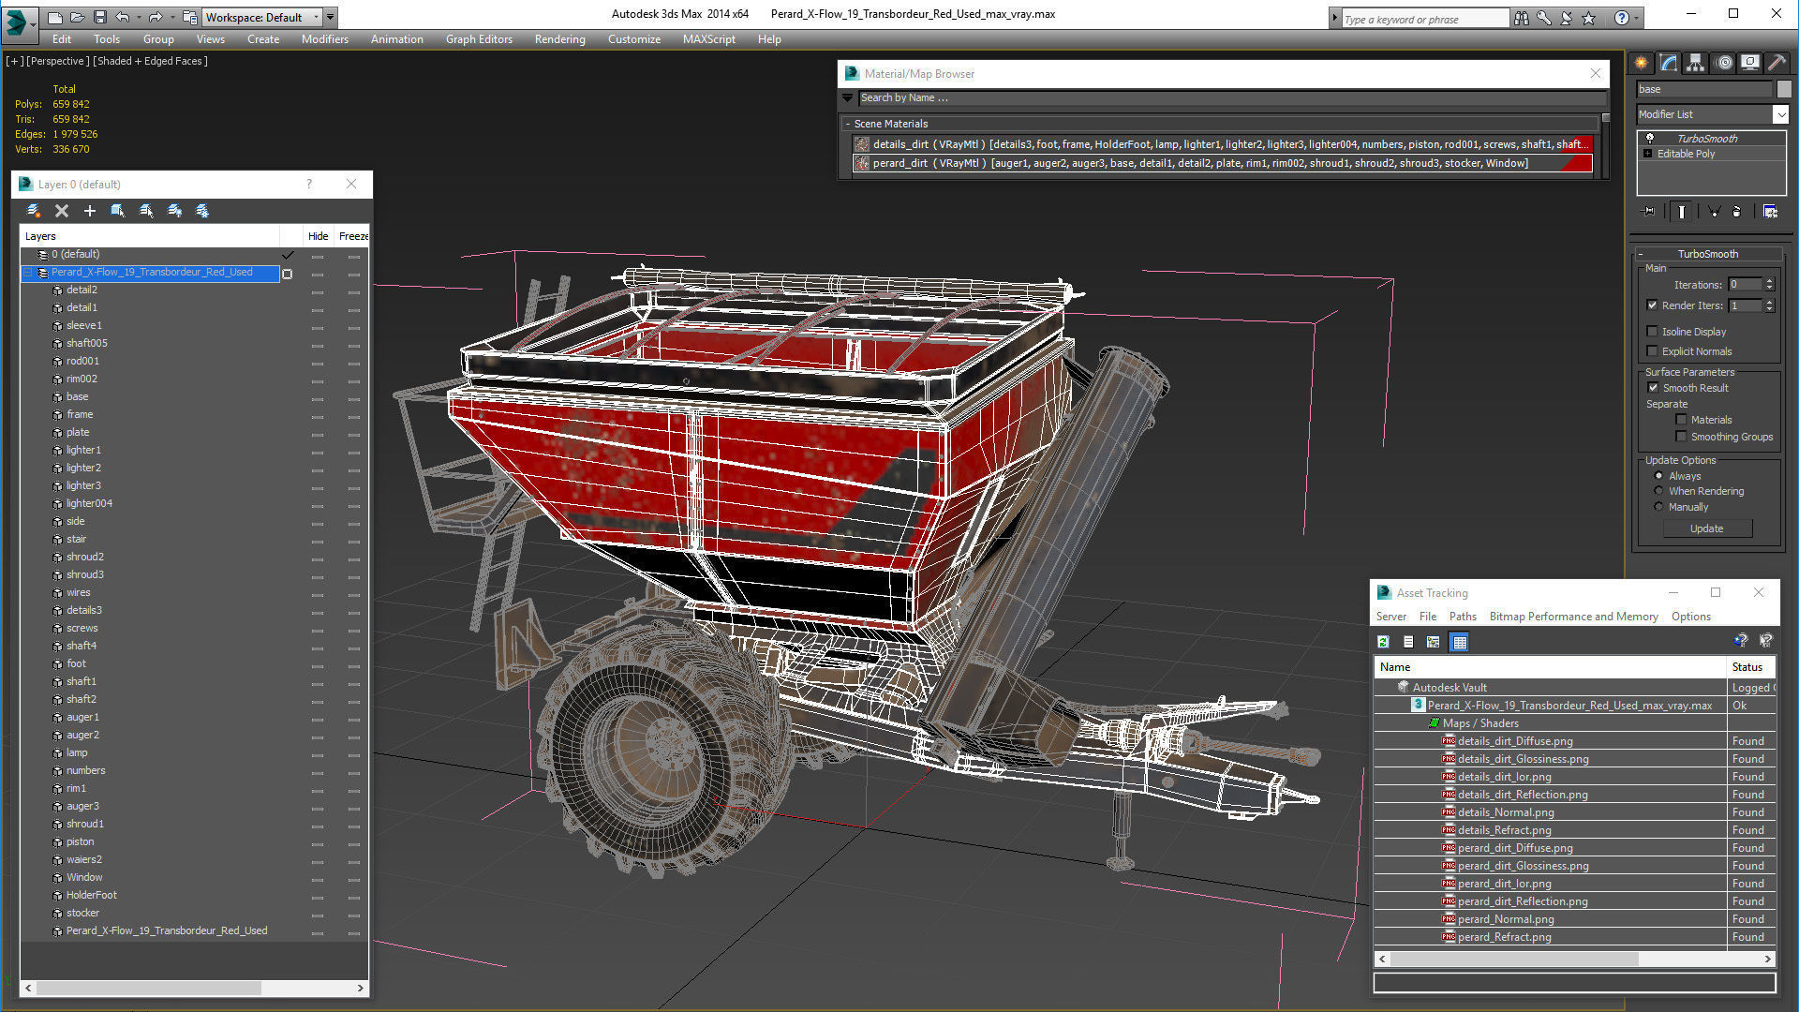This screenshot has width=1799, height=1012.
Task: Click Configure Modifier Sets icon
Action: pos(1770,212)
